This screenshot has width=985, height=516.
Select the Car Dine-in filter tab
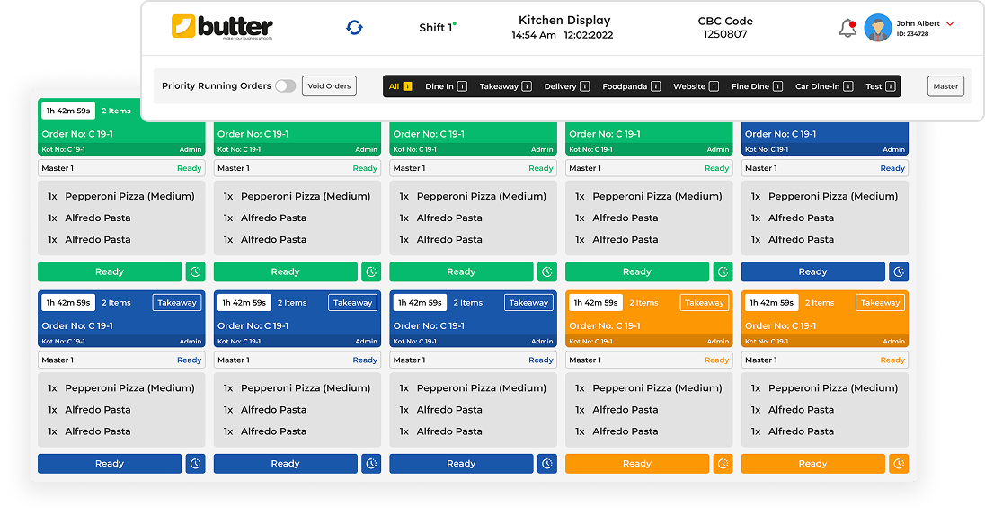[823, 86]
